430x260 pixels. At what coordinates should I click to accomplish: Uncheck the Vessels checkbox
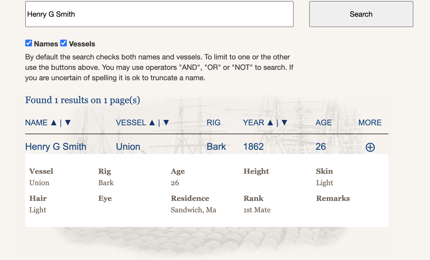(64, 43)
